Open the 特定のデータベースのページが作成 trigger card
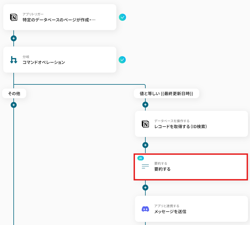The image size is (250, 225). coord(60,17)
